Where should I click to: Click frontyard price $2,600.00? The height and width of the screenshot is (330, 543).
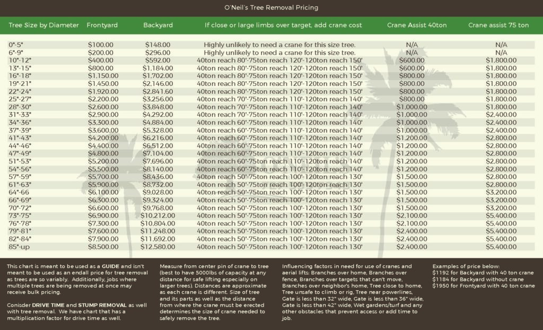coord(103,107)
